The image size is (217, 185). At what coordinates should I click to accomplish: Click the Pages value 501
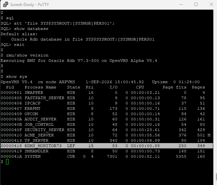pyautogui.click(x=201, y=135)
